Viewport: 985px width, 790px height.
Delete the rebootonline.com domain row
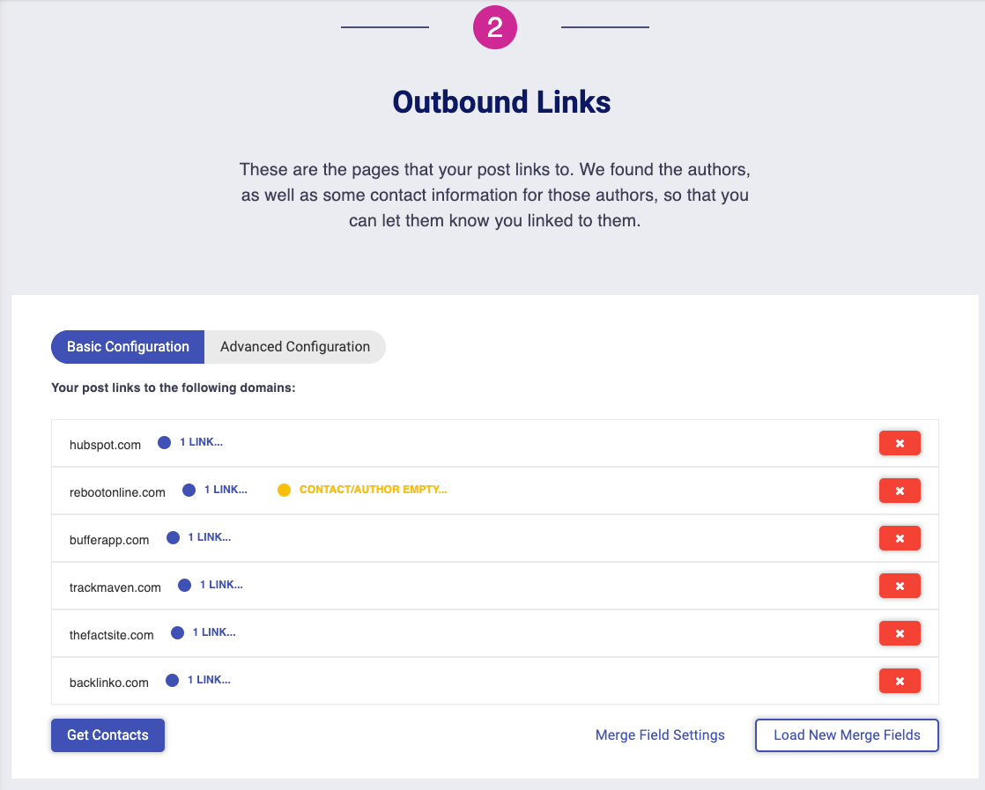coord(900,491)
